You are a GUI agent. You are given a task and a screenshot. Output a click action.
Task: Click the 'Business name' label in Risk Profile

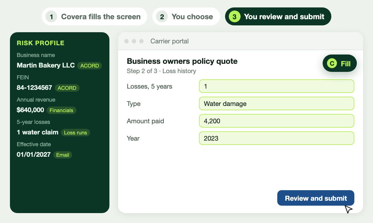point(36,55)
